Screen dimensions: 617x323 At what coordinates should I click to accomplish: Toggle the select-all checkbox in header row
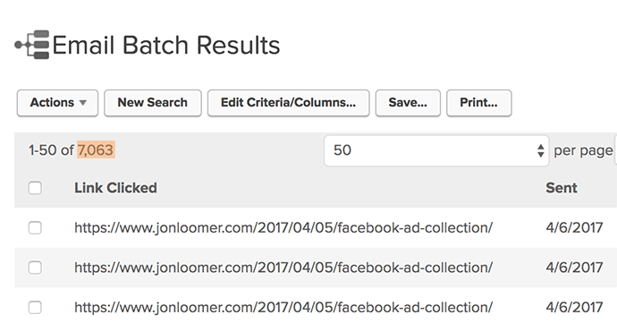pyautogui.click(x=35, y=188)
